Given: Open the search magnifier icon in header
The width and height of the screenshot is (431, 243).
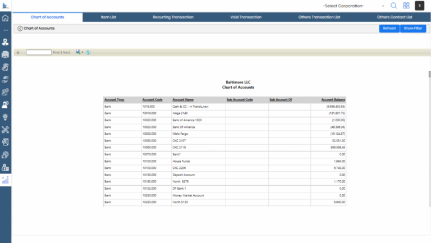Looking at the screenshot, I should [x=393, y=6].
